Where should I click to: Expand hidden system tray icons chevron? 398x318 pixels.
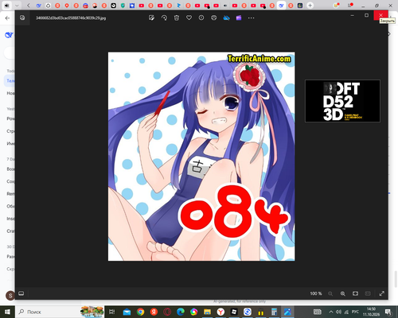(331, 312)
